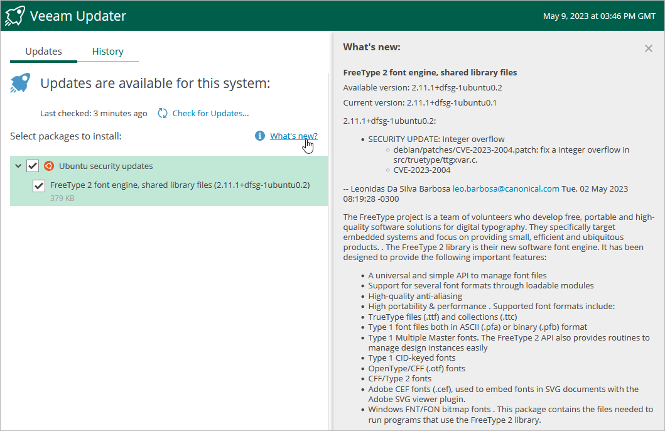Uncheck the FreeType 2 font engine package
Image resolution: width=665 pixels, height=431 pixels.
click(39, 185)
